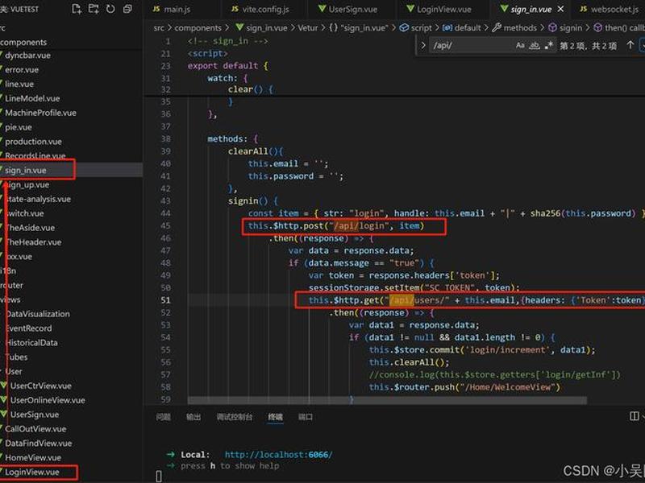This screenshot has width=645, height=483.
Task: Click the split terminal icon in panel
Action: coord(634,416)
